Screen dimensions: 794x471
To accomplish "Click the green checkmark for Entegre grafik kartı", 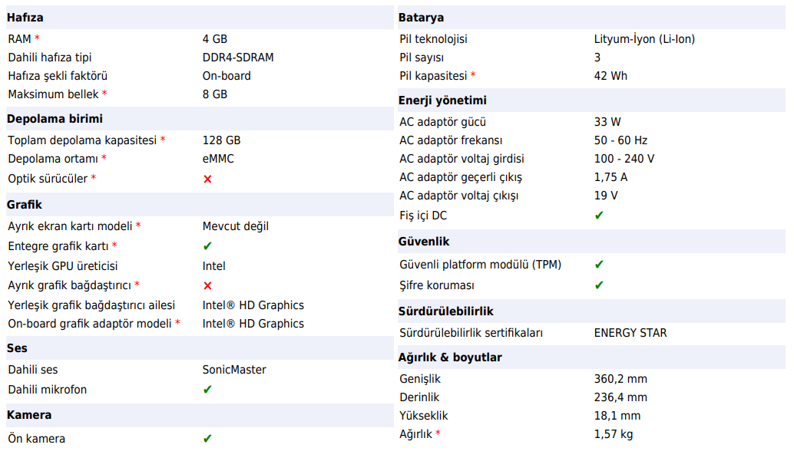I will [207, 246].
